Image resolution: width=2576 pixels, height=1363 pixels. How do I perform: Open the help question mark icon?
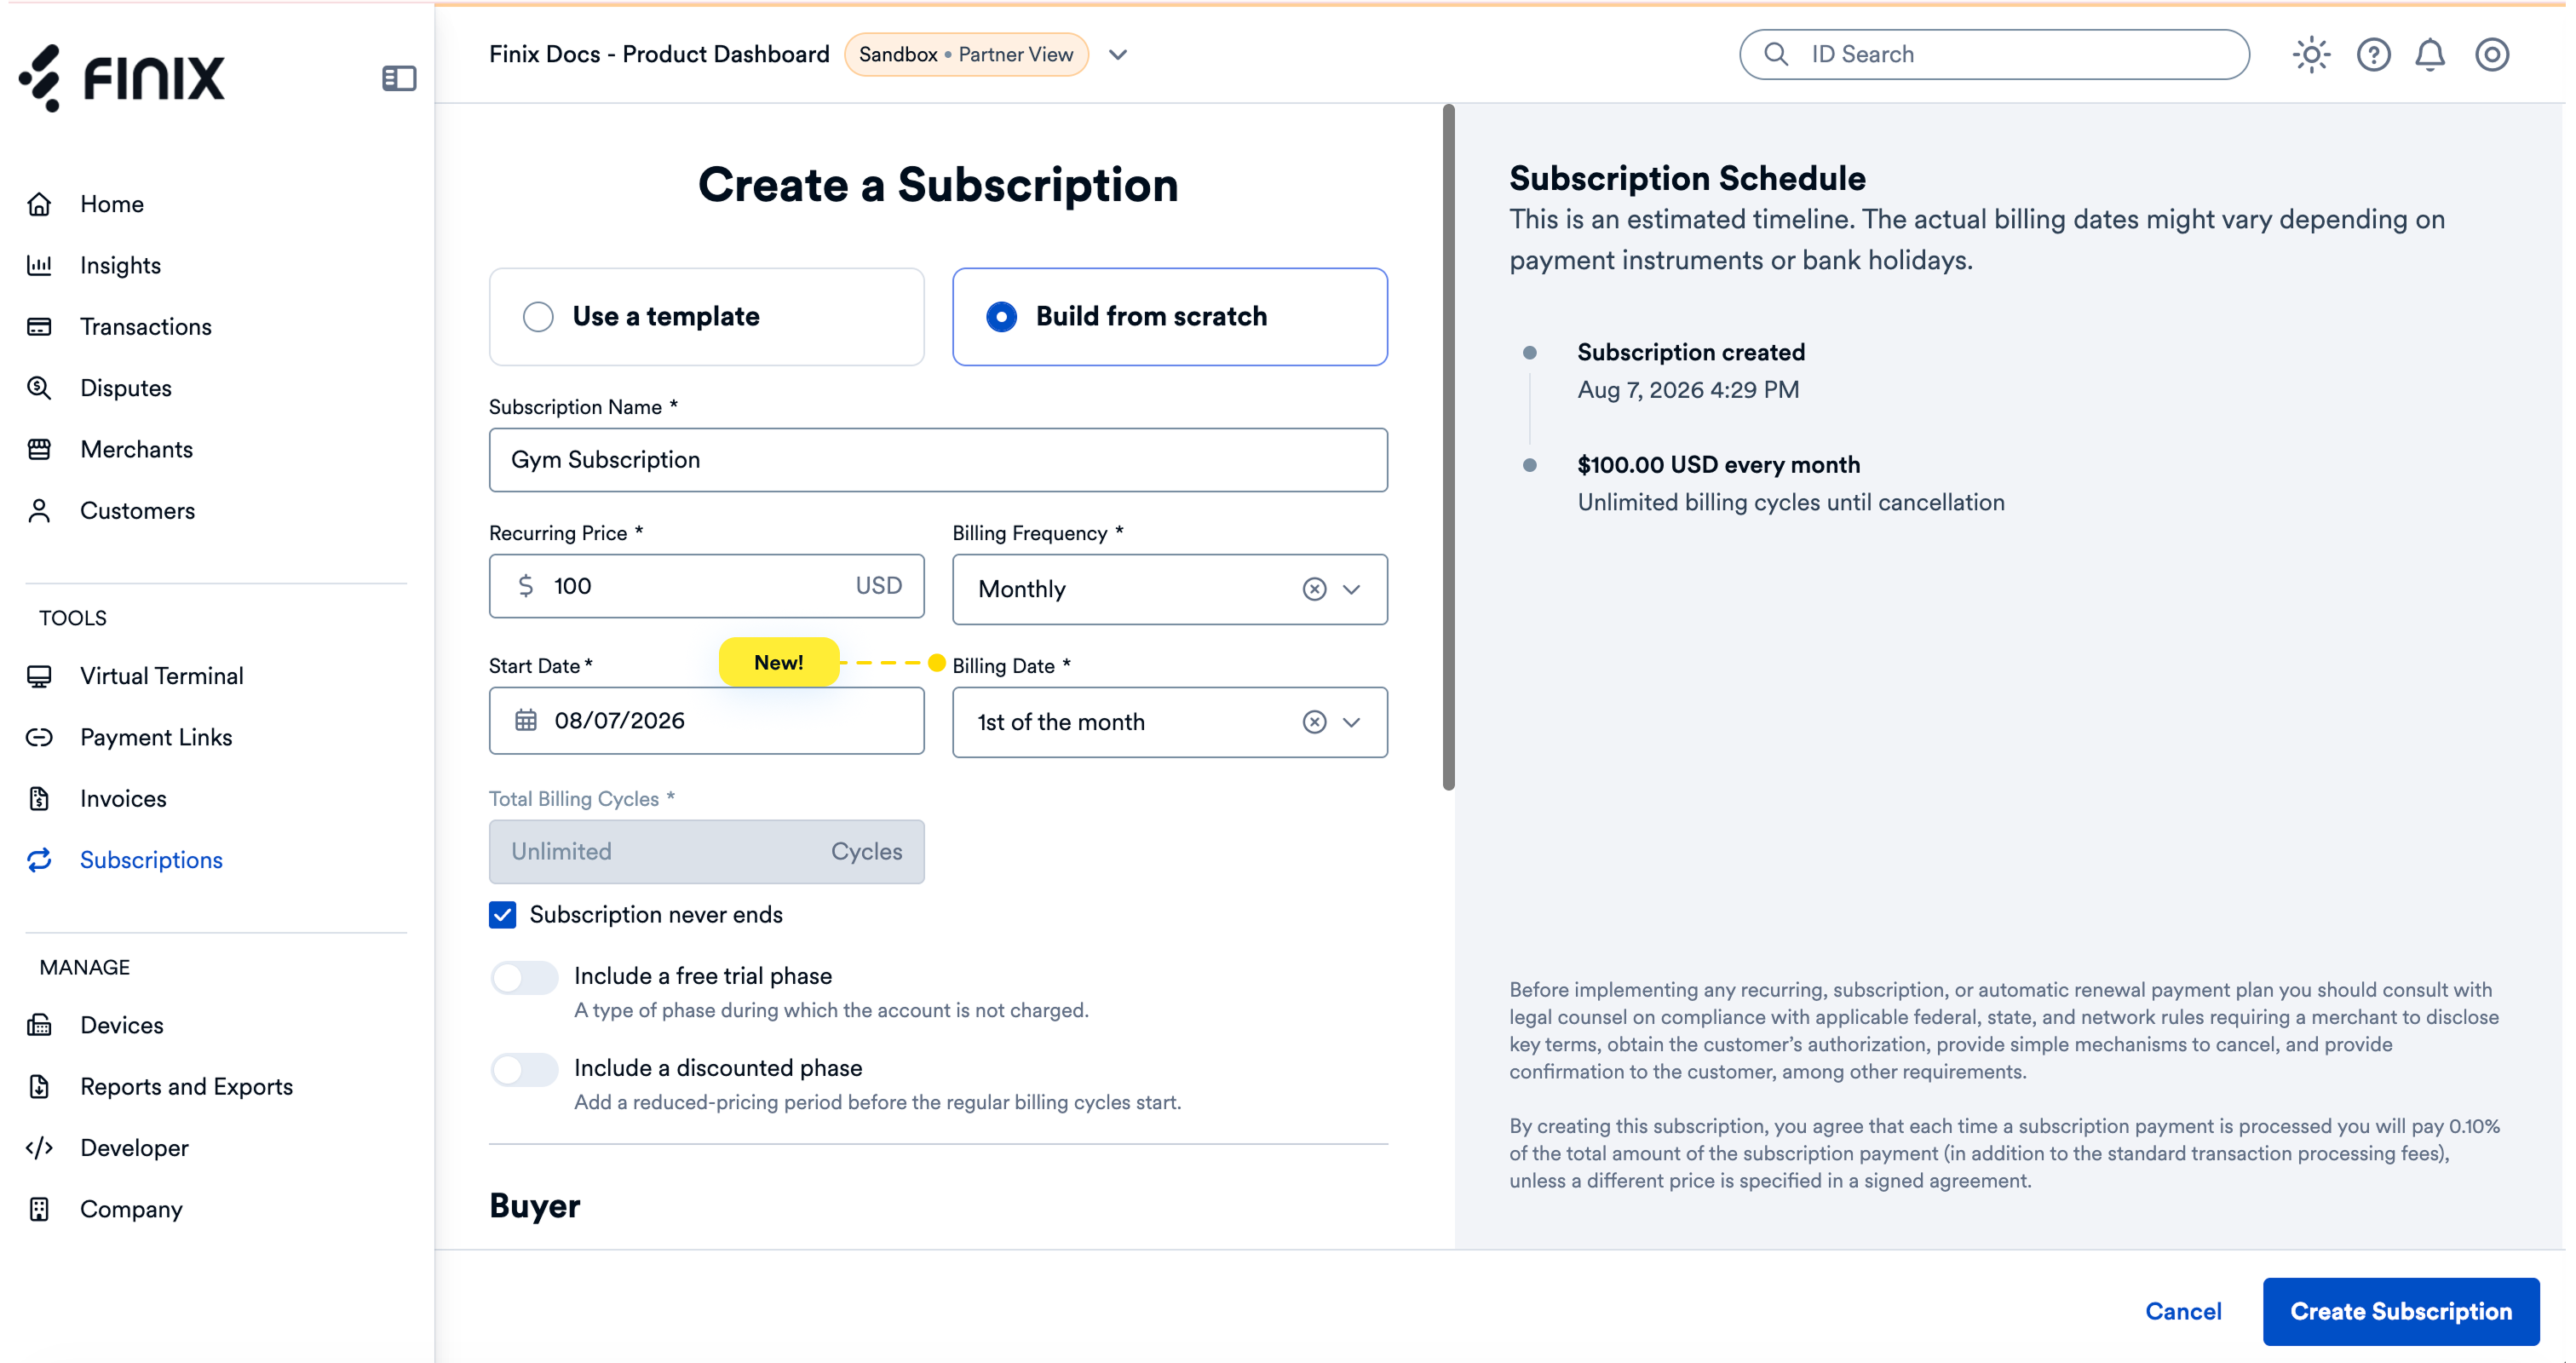click(x=2373, y=55)
